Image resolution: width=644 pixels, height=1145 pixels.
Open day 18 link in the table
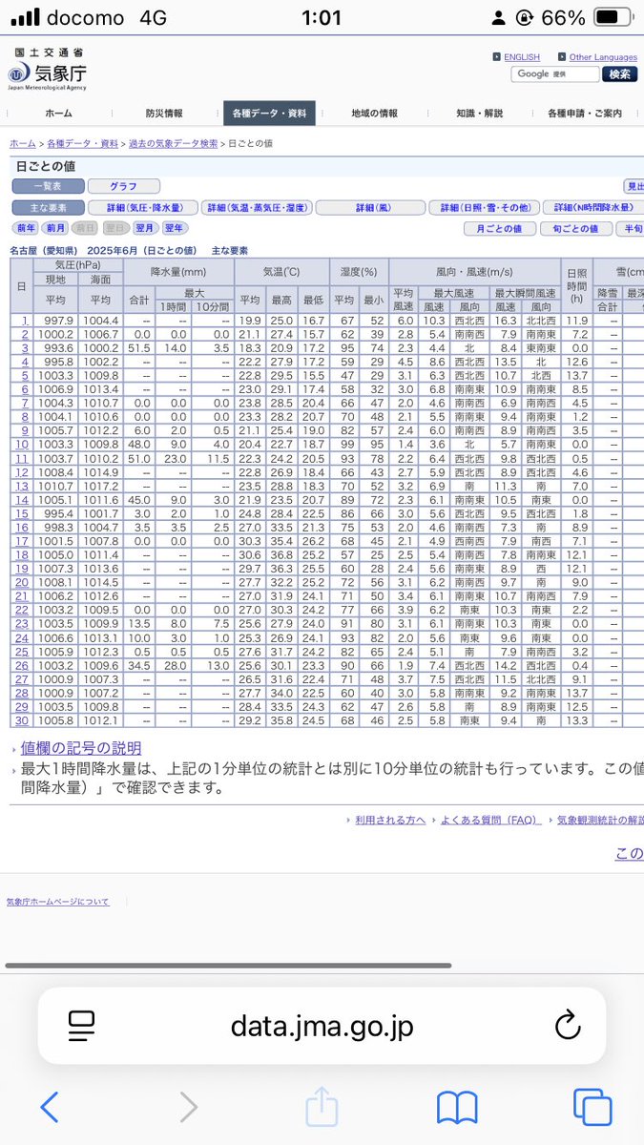(x=23, y=554)
